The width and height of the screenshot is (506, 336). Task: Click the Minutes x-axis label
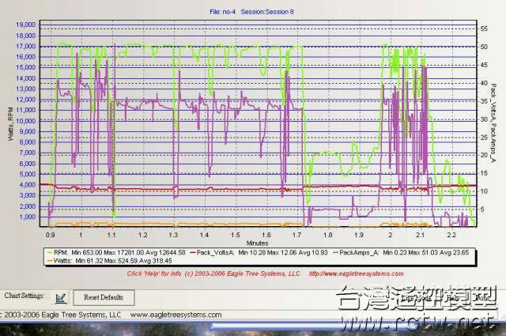(255, 243)
